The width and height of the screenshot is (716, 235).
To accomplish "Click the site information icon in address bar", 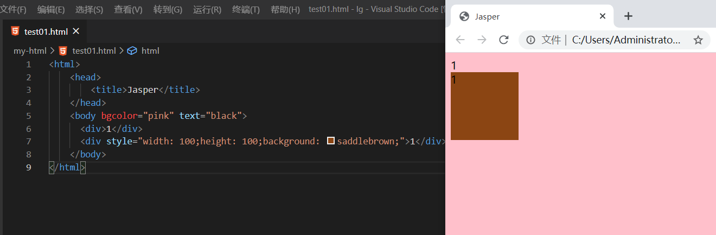I will [530, 40].
